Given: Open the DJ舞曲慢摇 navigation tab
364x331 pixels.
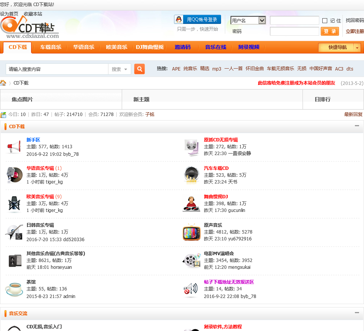Looking at the screenshot, I should click(x=149, y=47).
